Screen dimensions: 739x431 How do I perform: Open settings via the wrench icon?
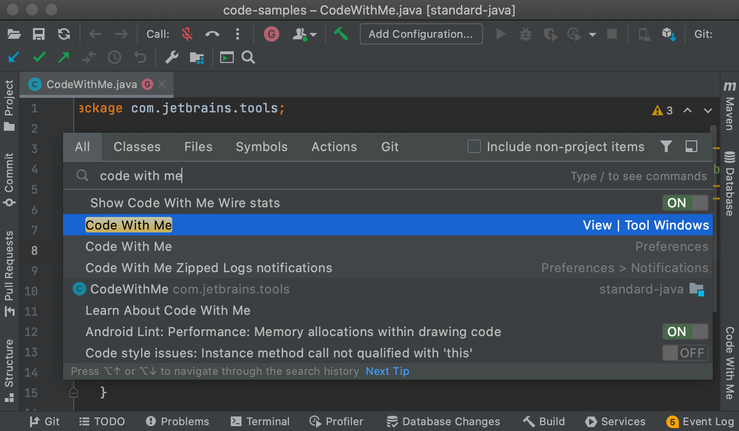coord(172,58)
